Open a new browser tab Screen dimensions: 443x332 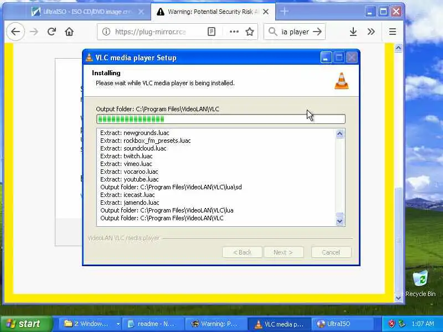[284, 12]
